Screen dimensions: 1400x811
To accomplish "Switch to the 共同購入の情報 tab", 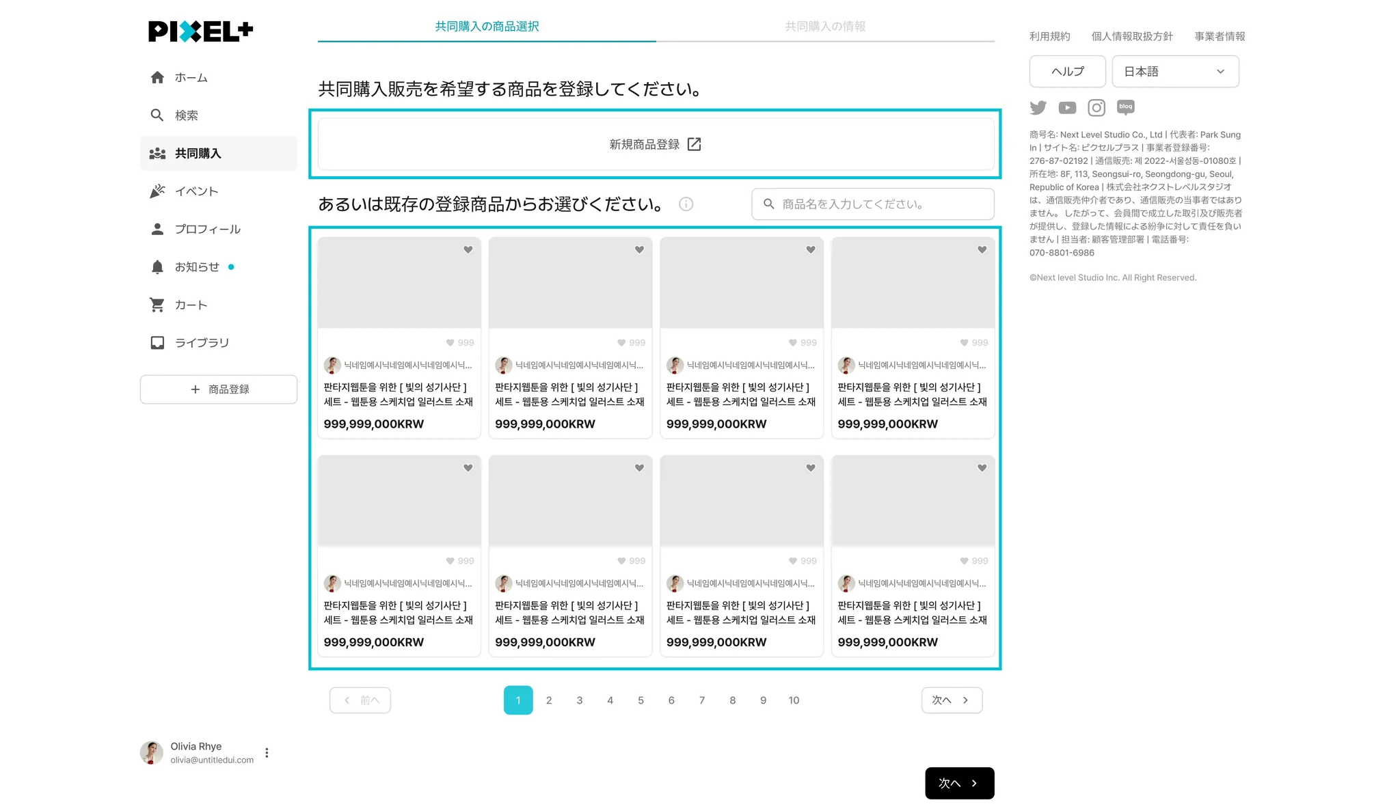I will coord(825,27).
